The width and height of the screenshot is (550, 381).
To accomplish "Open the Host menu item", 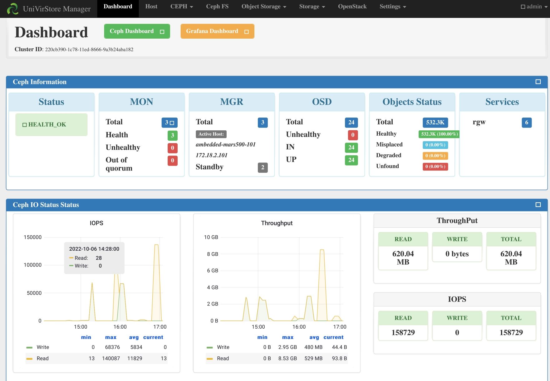I will pyautogui.click(x=151, y=7).
